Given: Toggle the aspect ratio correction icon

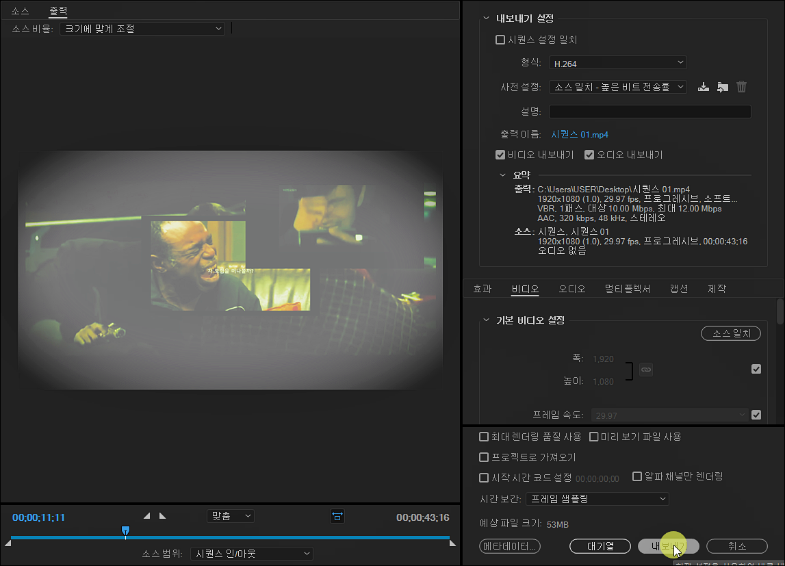Looking at the screenshot, I should coord(337,517).
